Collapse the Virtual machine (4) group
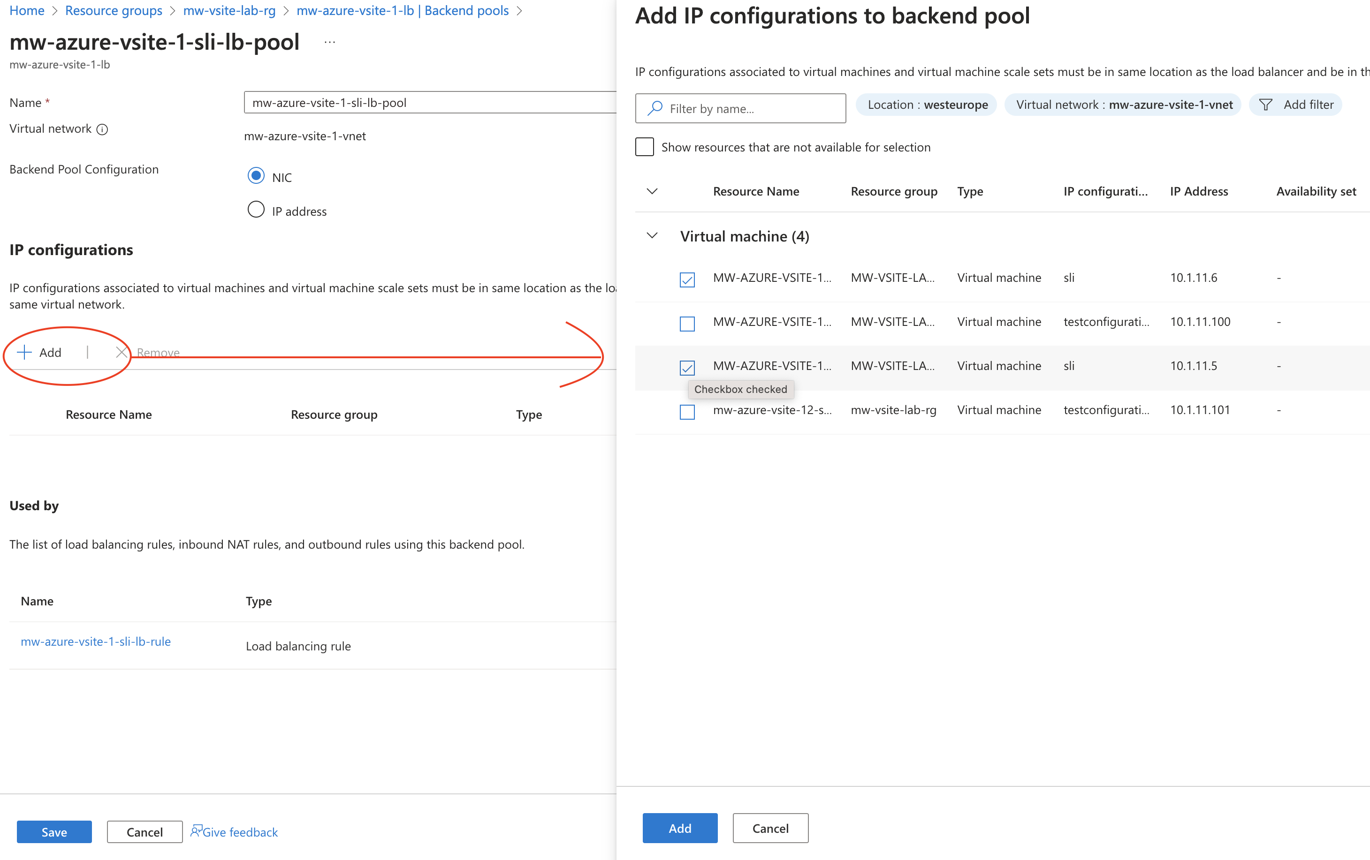1370x860 pixels. point(651,235)
